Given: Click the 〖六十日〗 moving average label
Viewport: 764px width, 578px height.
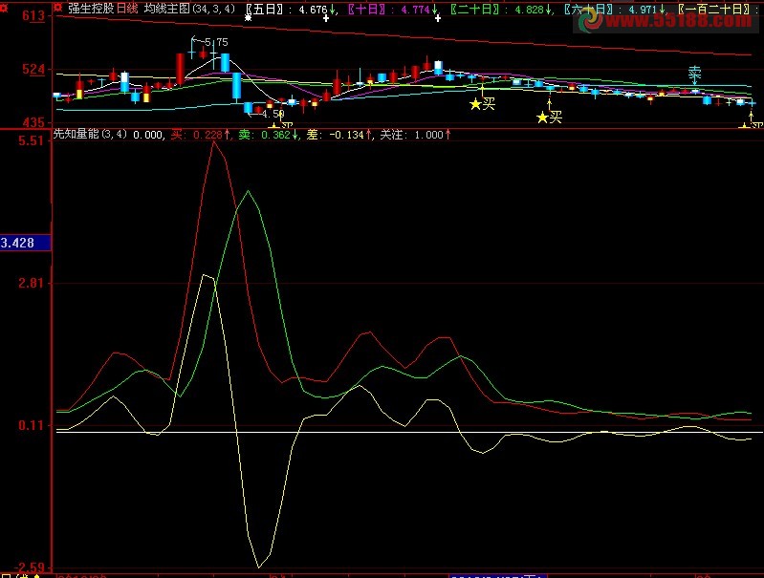Looking at the screenshot, I should [x=589, y=10].
